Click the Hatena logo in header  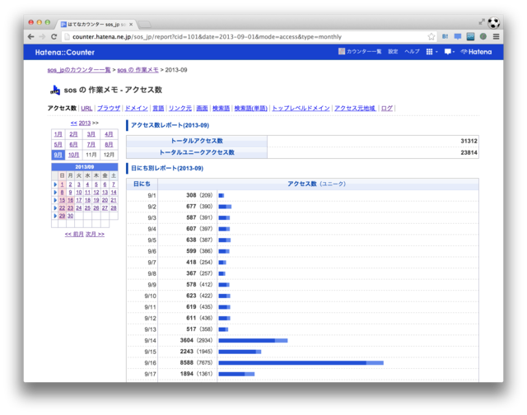tap(476, 52)
